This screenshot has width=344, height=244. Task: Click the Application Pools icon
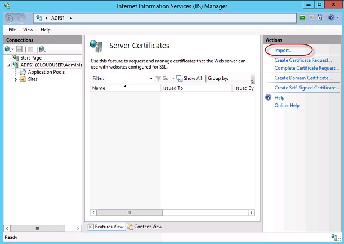point(23,72)
